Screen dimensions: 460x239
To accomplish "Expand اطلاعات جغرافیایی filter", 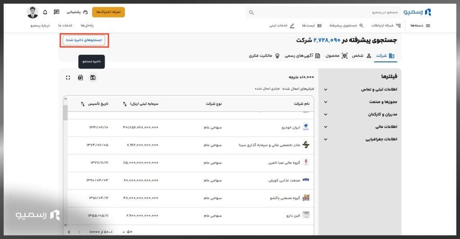I will [x=360, y=139].
